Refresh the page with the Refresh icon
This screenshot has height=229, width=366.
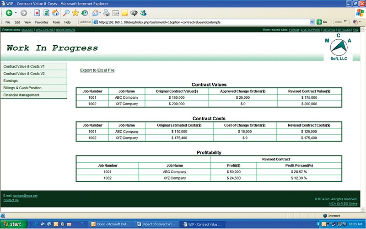tap(46, 13)
